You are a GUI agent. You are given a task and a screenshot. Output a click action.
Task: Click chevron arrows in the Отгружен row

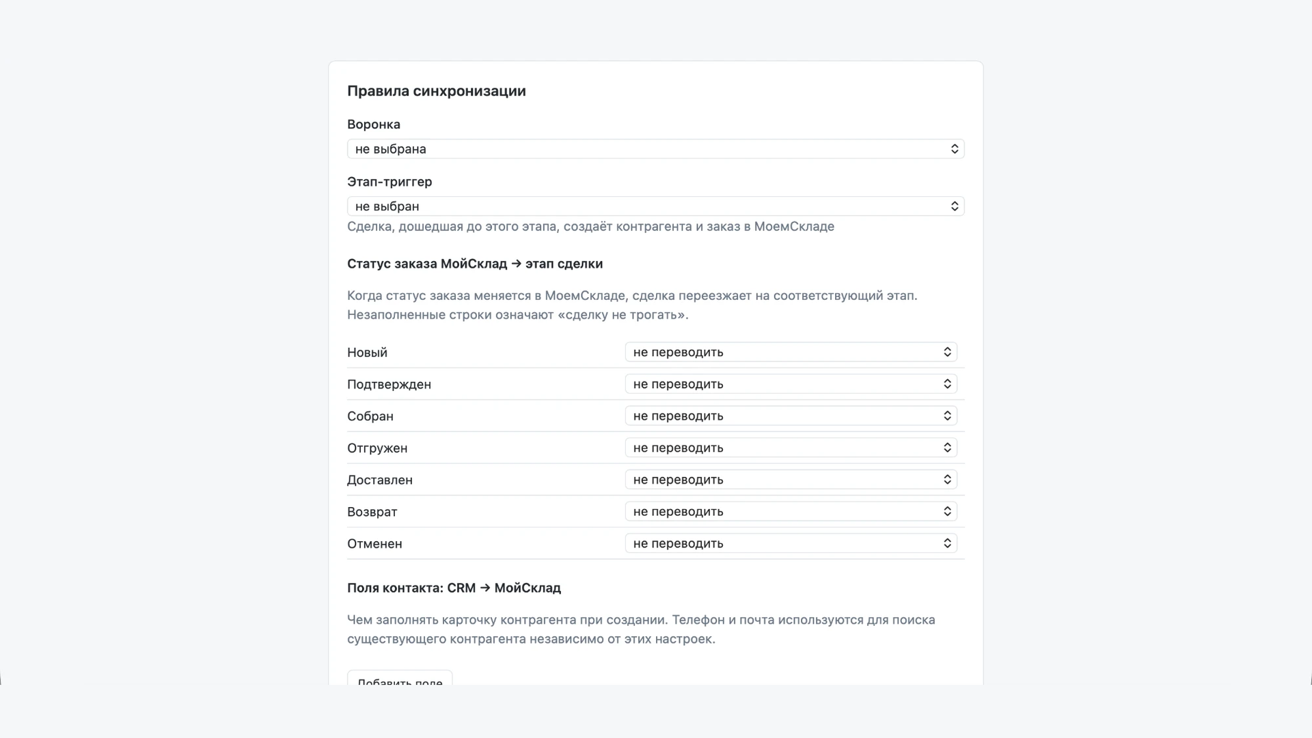[x=947, y=448]
